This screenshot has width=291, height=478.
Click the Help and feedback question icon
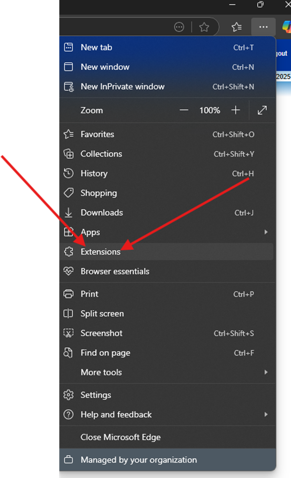click(69, 414)
